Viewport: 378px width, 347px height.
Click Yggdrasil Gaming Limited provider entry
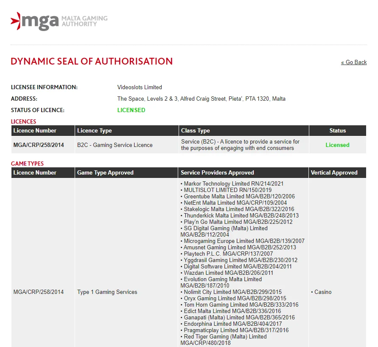pos(239,260)
